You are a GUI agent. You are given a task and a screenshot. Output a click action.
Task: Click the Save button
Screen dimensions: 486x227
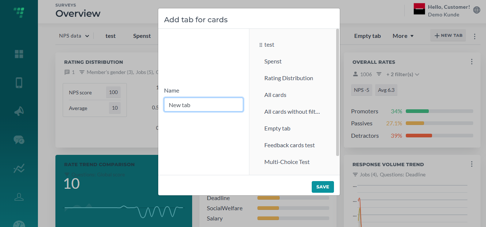pyautogui.click(x=323, y=187)
